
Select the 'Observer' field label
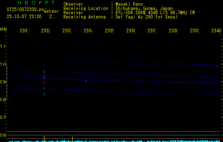click(x=73, y=4)
